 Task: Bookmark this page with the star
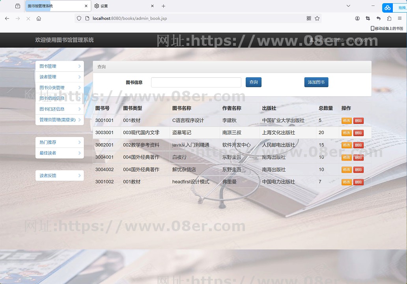[x=317, y=19]
